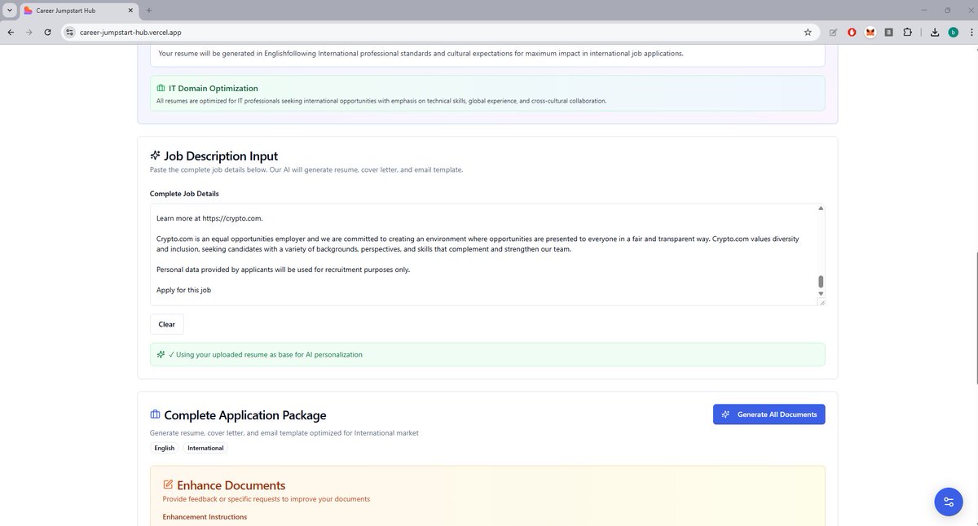This screenshot has width=978, height=526.
Task: Minimize the browser window
Action: click(x=925, y=10)
